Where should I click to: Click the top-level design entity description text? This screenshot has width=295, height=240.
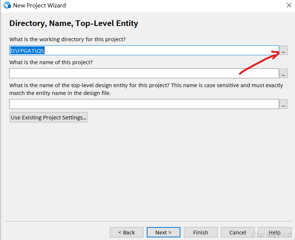coord(146,89)
